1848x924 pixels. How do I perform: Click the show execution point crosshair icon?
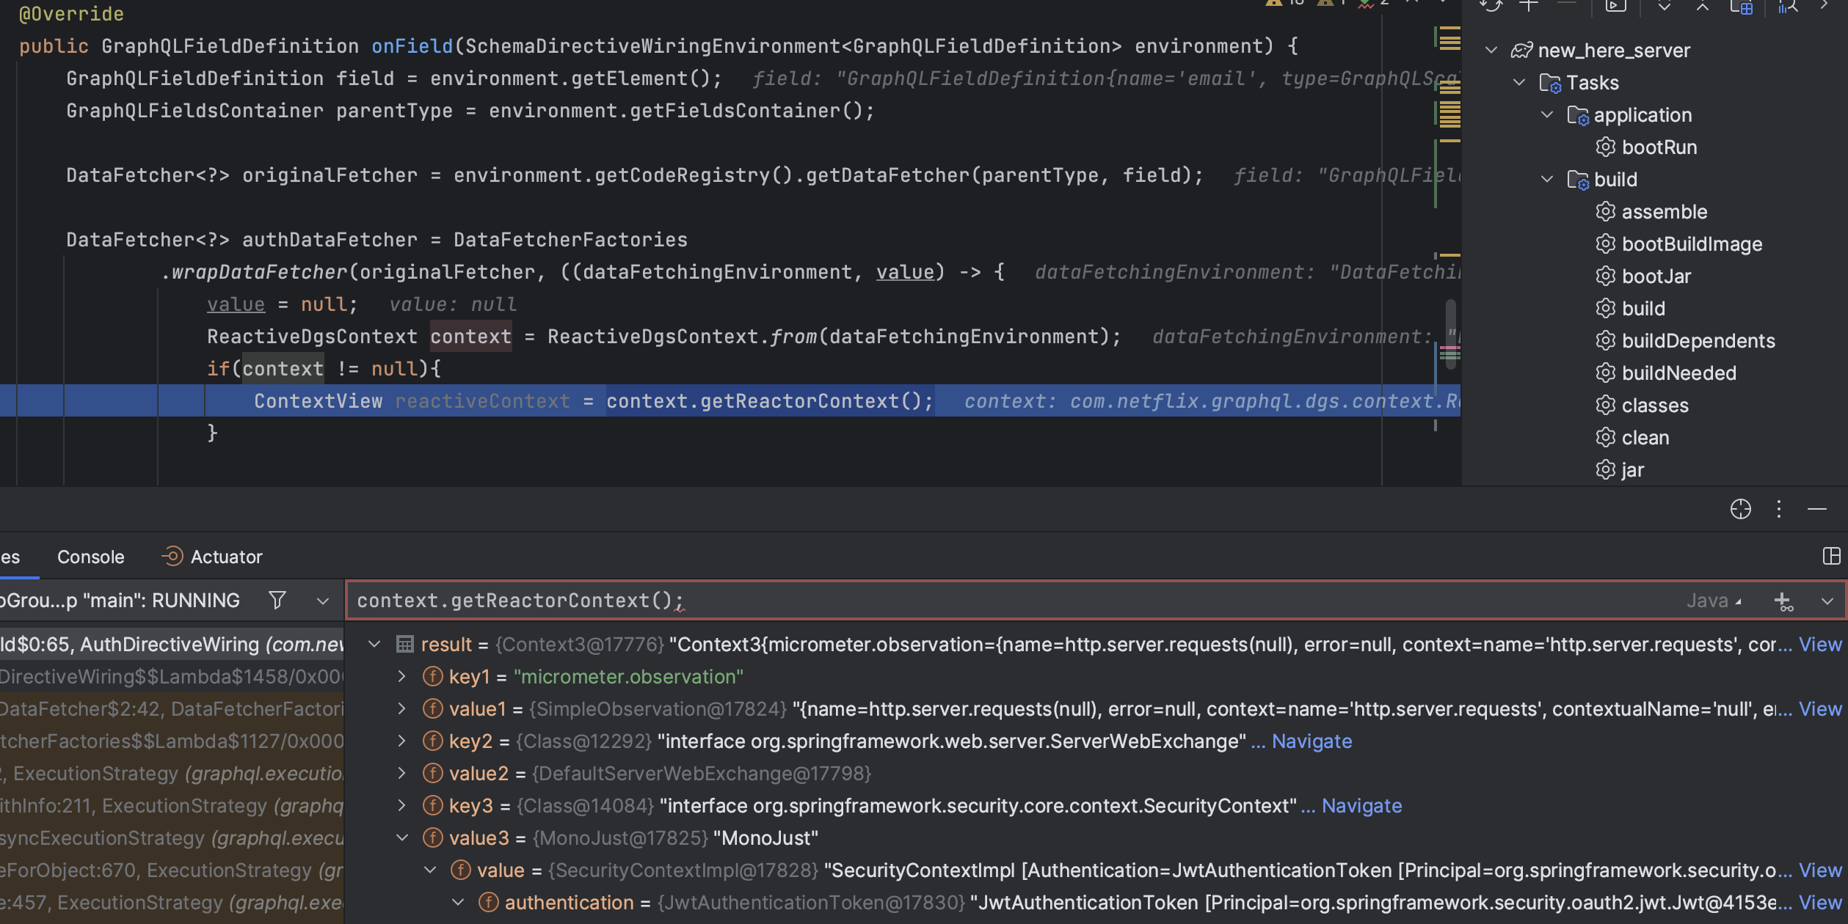tap(1739, 509)
